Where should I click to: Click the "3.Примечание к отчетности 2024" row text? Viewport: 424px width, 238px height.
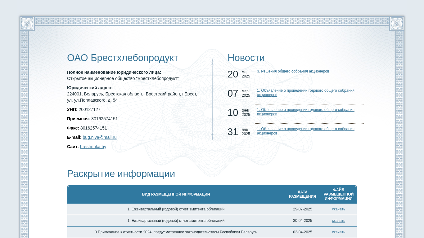click(176, 232)
